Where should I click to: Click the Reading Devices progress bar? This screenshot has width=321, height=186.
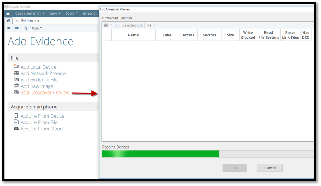pos(207,154)
